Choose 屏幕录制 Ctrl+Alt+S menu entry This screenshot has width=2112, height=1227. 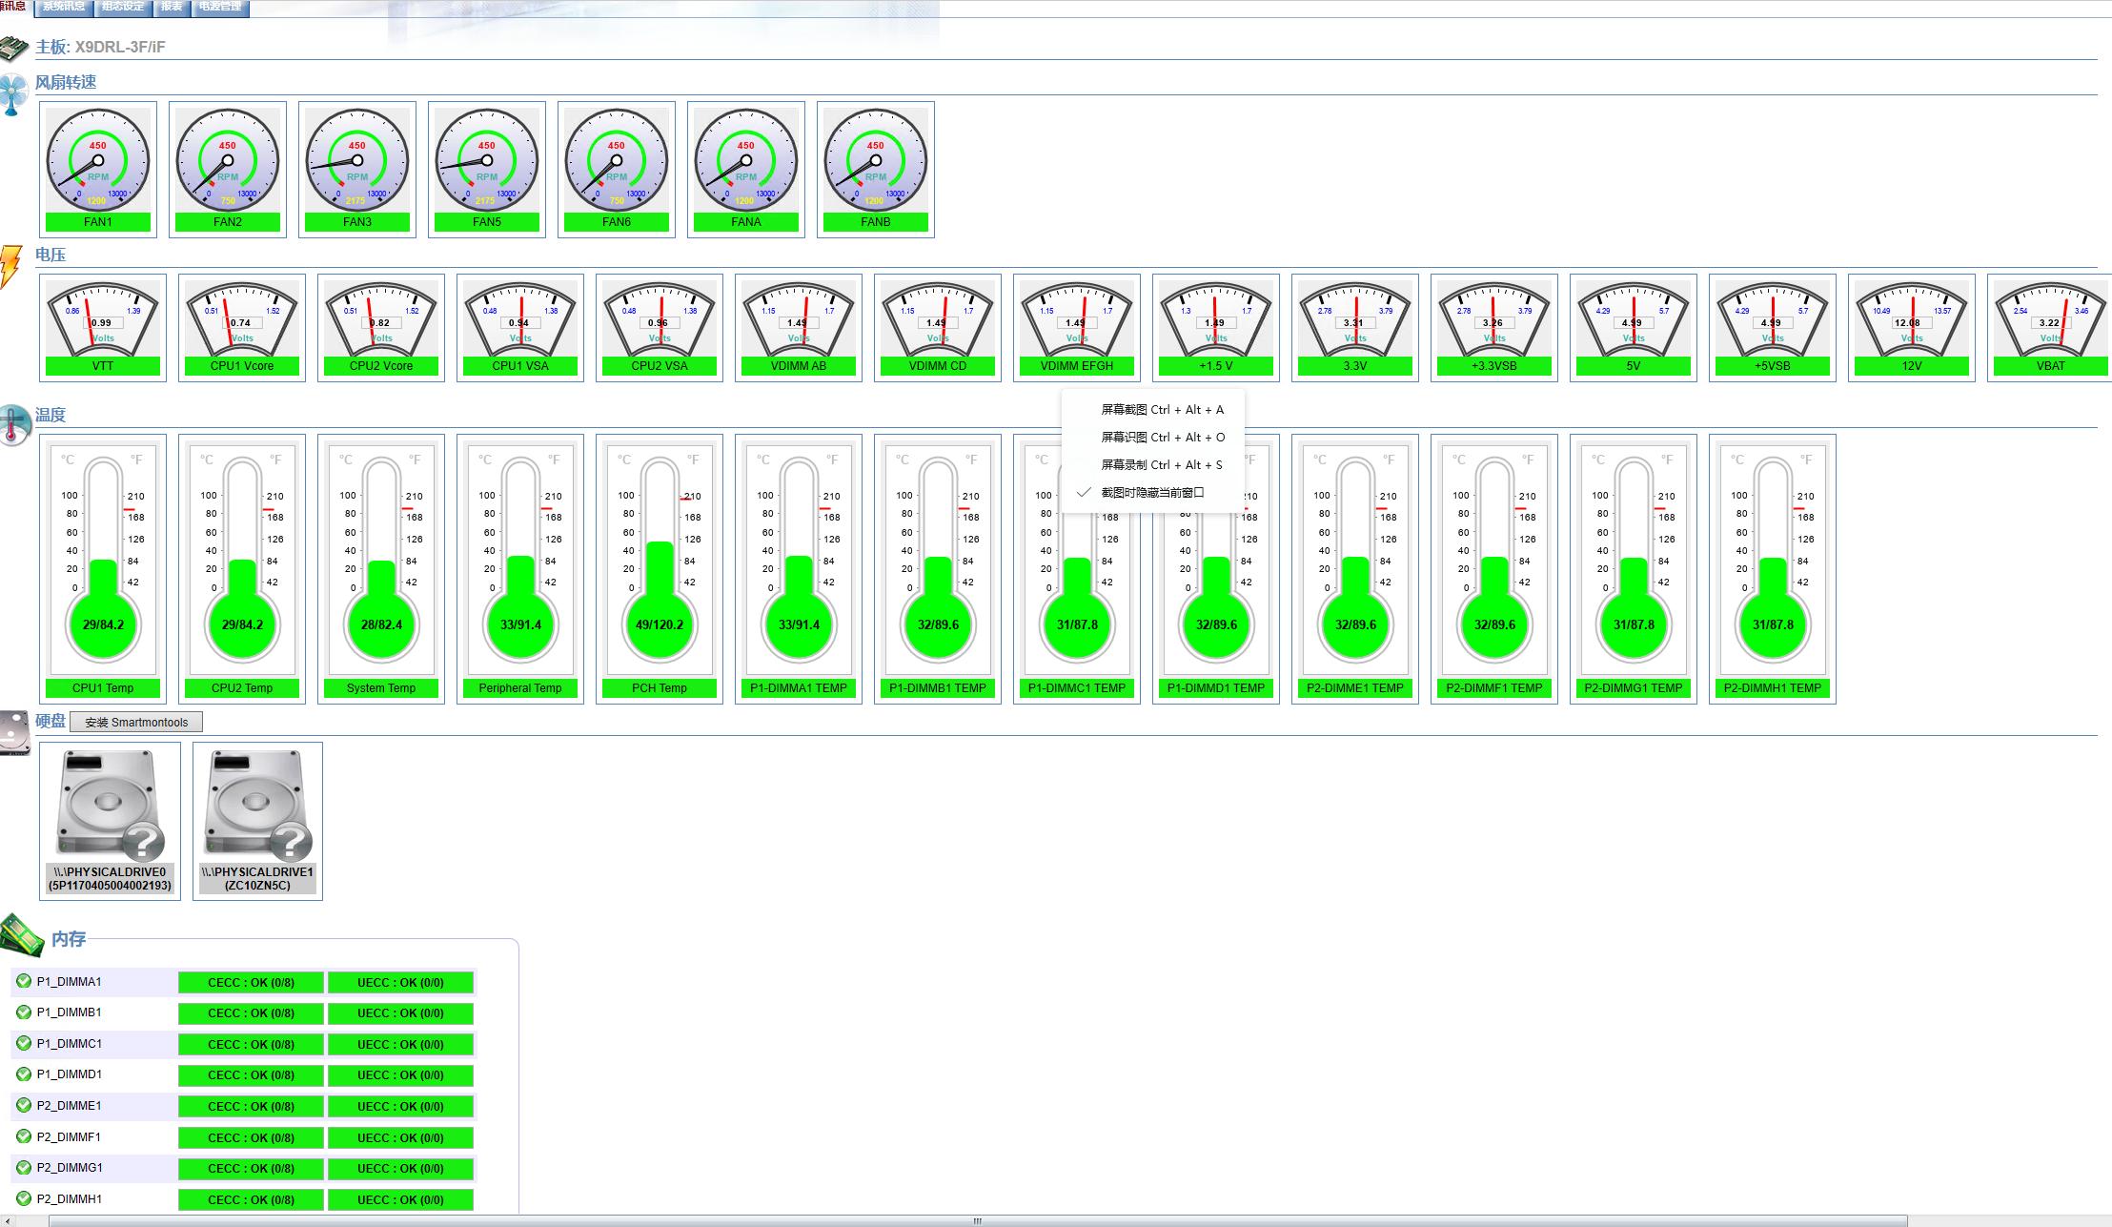(1161, 465)
